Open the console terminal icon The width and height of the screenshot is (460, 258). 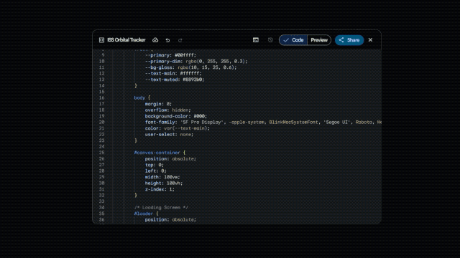[x=256, y=40]
